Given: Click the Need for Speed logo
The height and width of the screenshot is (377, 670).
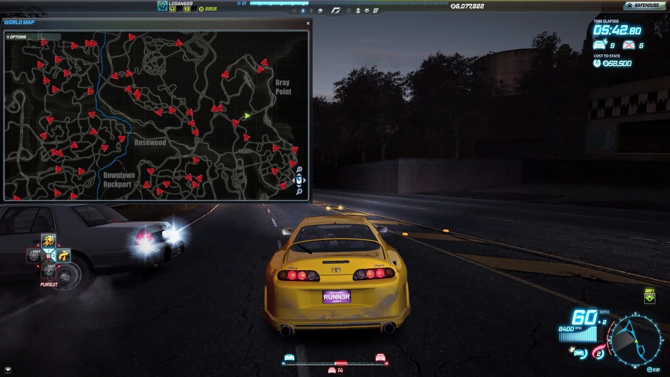Looking at the screenshot, I should pyautogui.click(x=335, y=11).
